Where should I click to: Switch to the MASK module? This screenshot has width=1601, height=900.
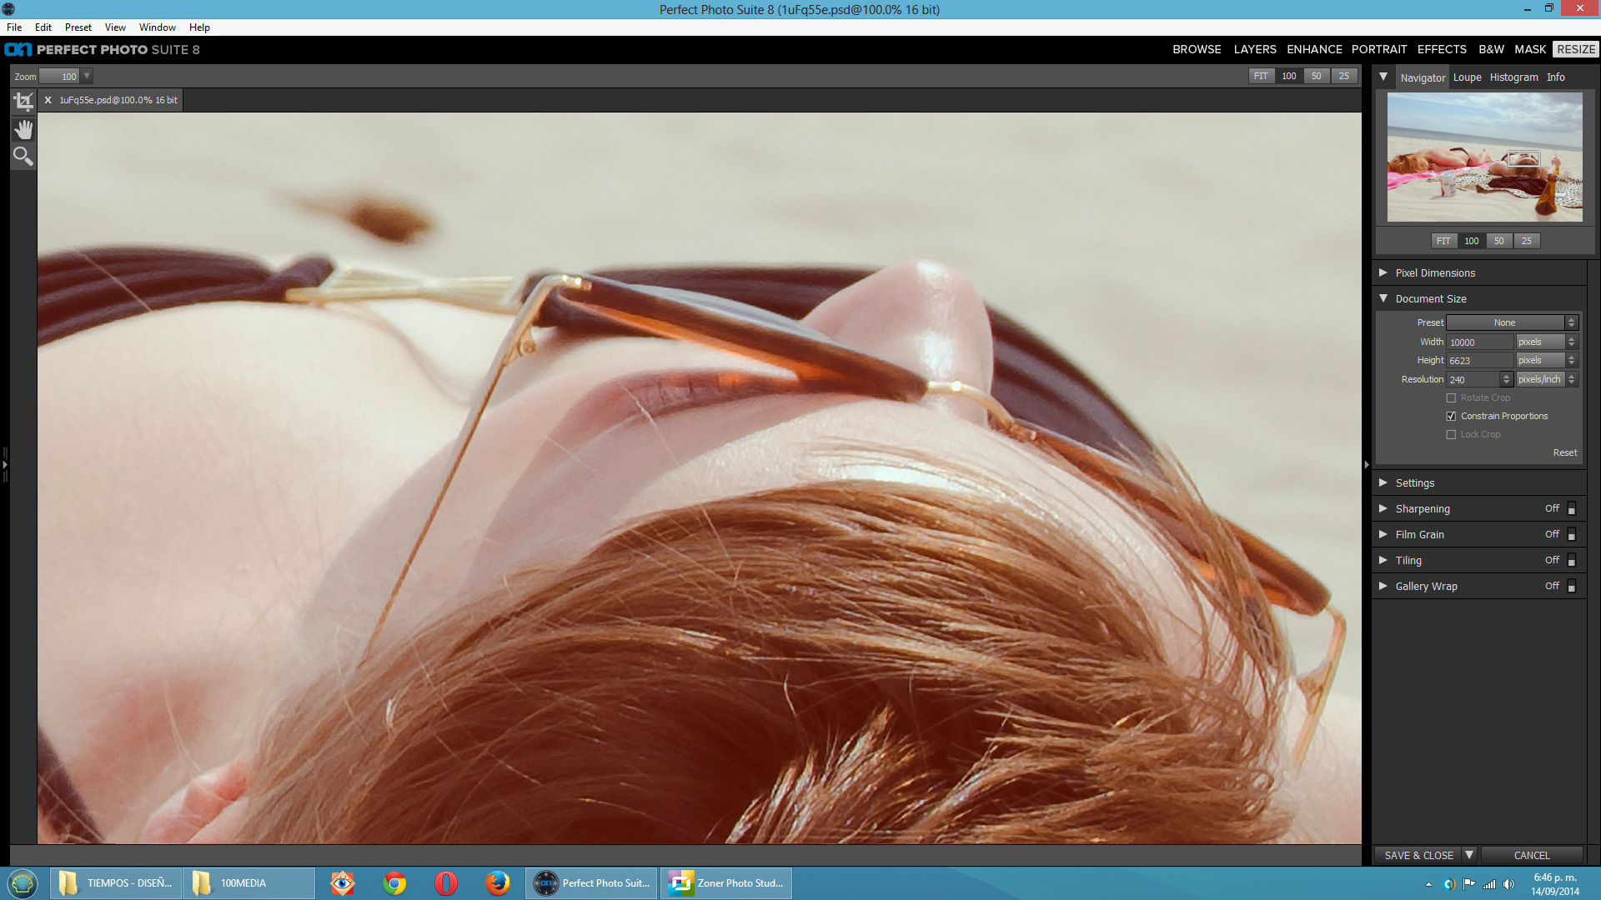[x=1530, y=49]
